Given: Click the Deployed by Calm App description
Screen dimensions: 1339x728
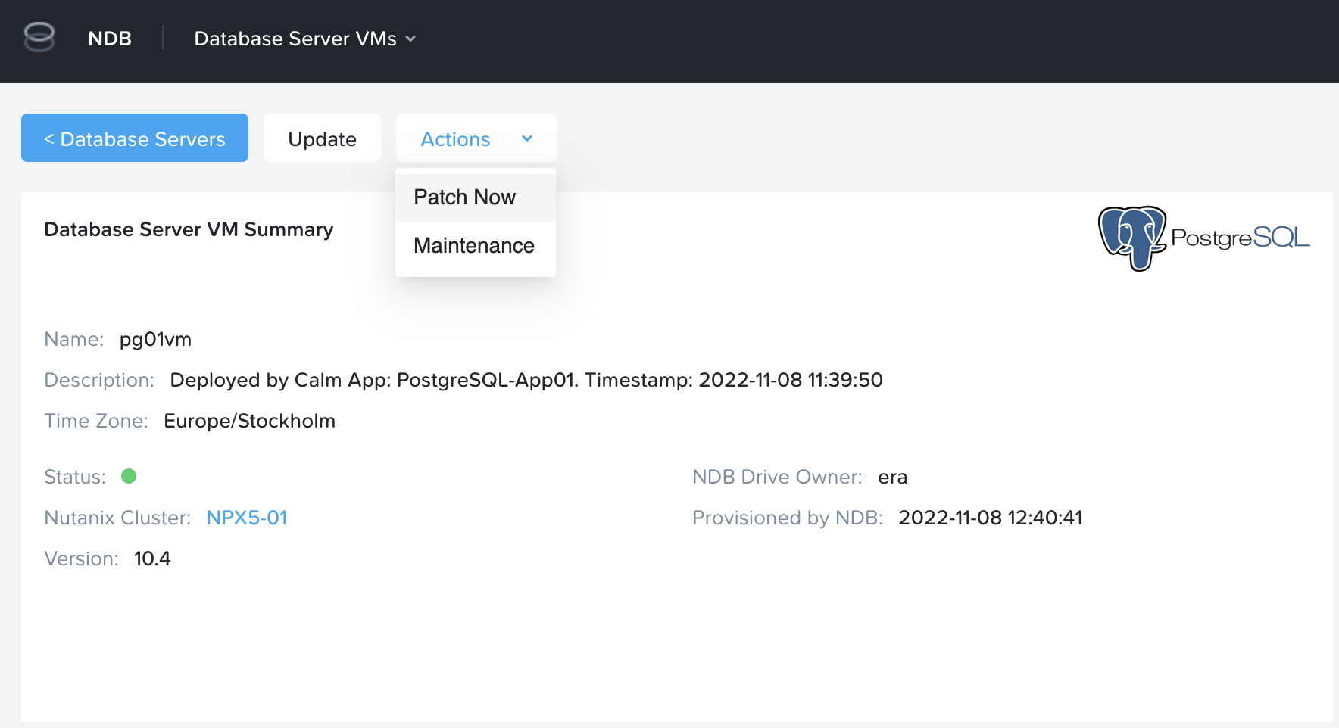Looking at the screenshot, I should point(526,380).
